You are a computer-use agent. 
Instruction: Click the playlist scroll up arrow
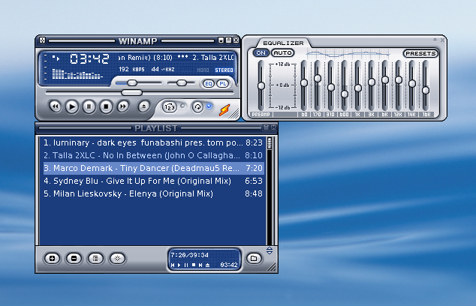270,249
